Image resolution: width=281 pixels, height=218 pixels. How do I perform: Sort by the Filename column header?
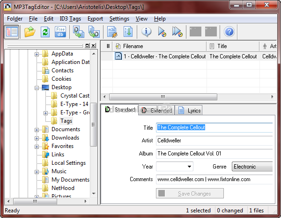[x=160, y=46]
